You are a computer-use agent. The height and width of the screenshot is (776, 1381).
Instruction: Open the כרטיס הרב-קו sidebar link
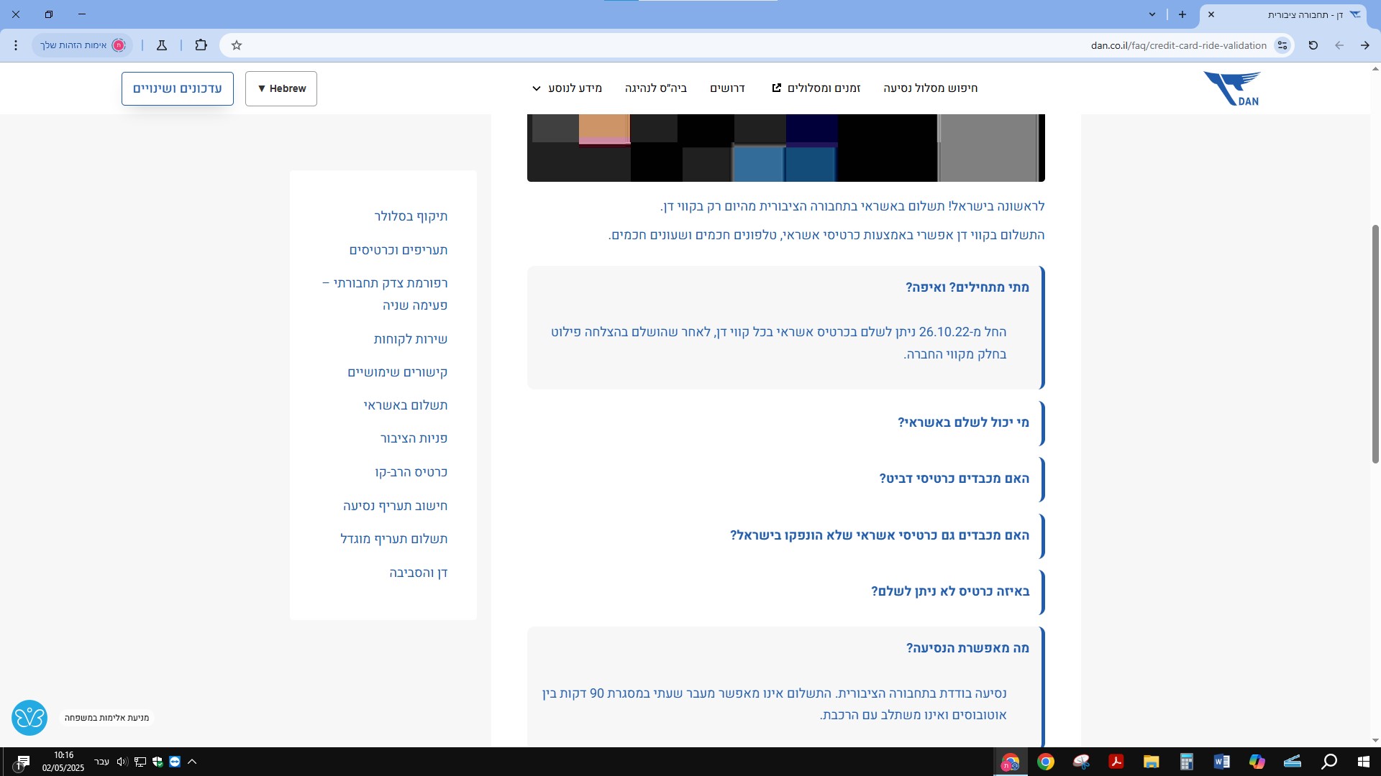411,472
